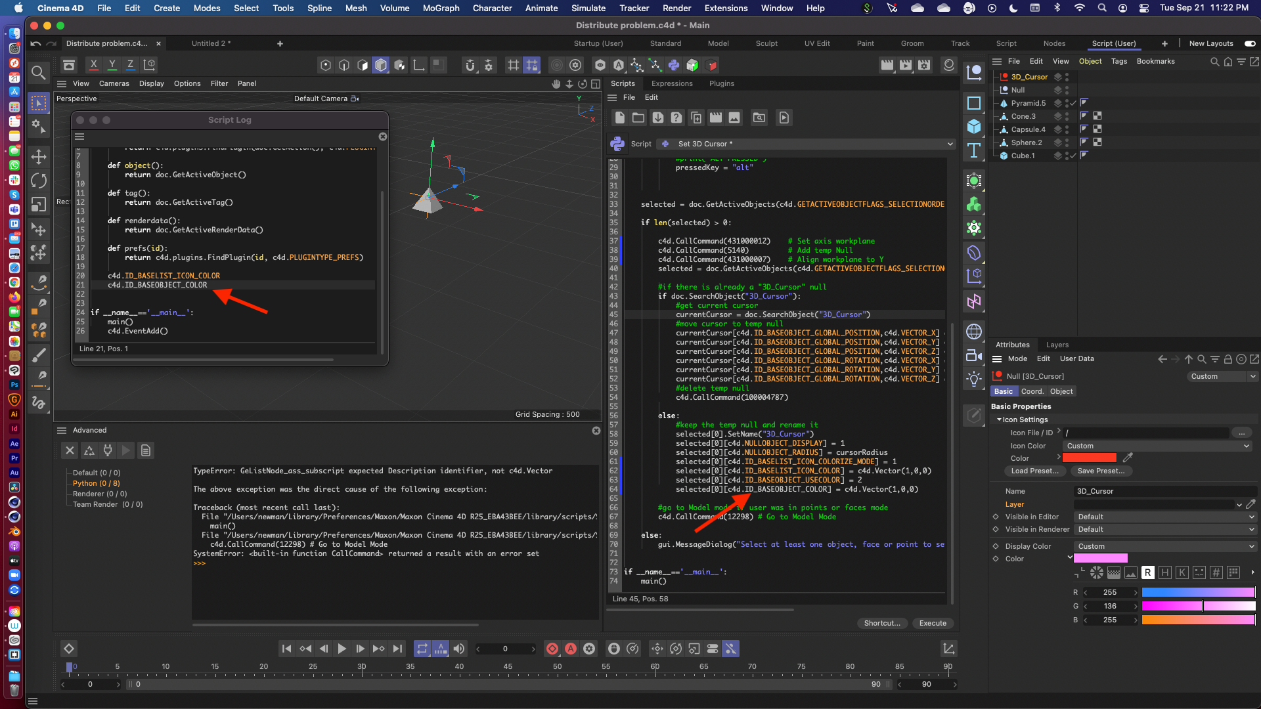Click the Shortcut... button
This screenshot has height=709, width=1261.
(882, 623)
